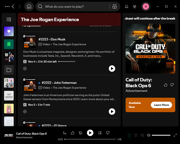180x144 pixels.
Task: Enter full screen mode
Action: coord(175,135)
